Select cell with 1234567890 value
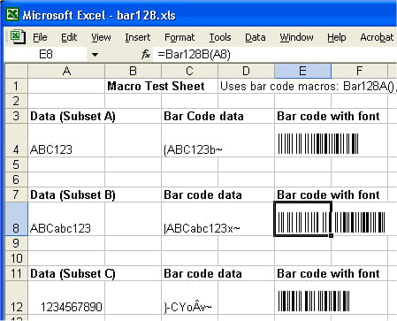Viewport: 397px width, 321px height. tap(66, 298)
